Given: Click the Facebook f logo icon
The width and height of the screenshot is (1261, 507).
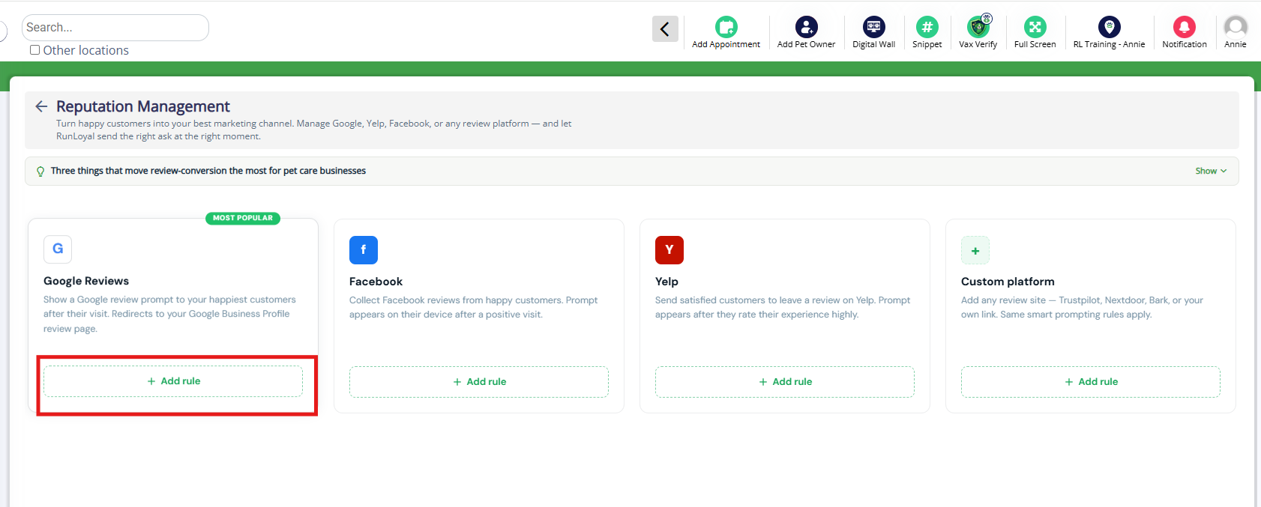Looking at the screenshot, I should coord(364,250).
